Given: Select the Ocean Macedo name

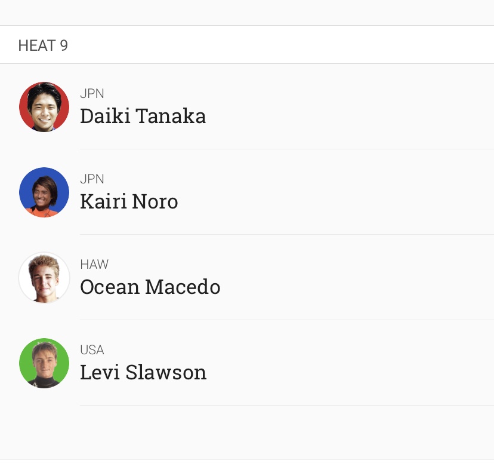Looking at the screenshot, I should (150, 287).
